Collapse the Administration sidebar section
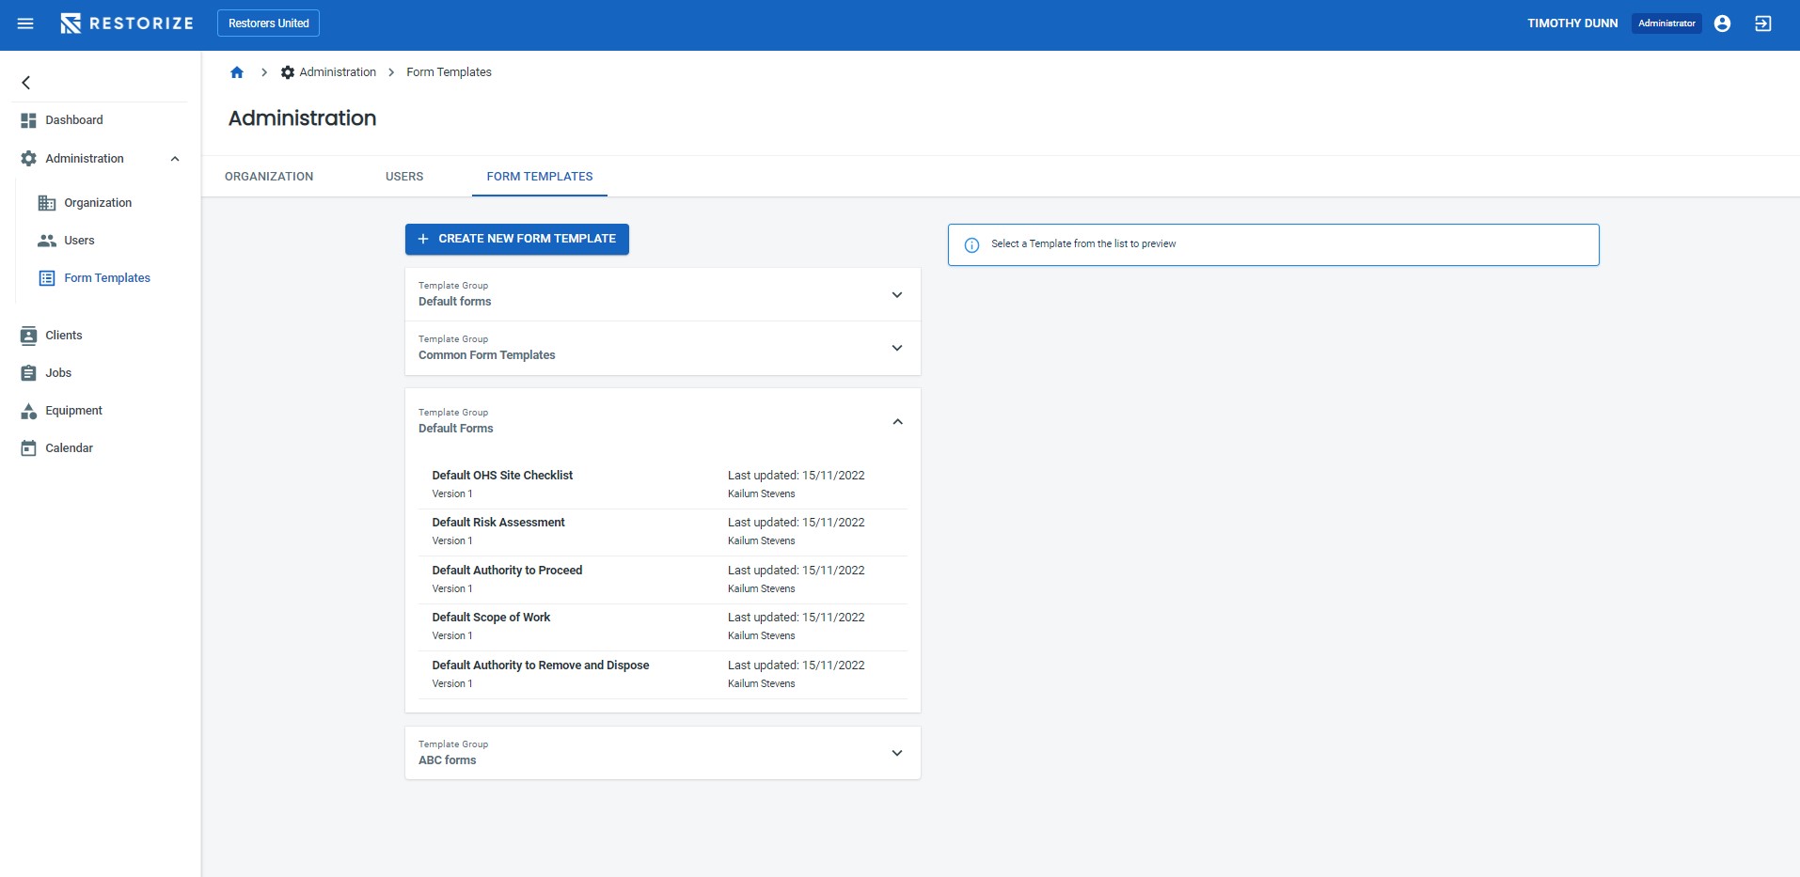 [175, 159]
